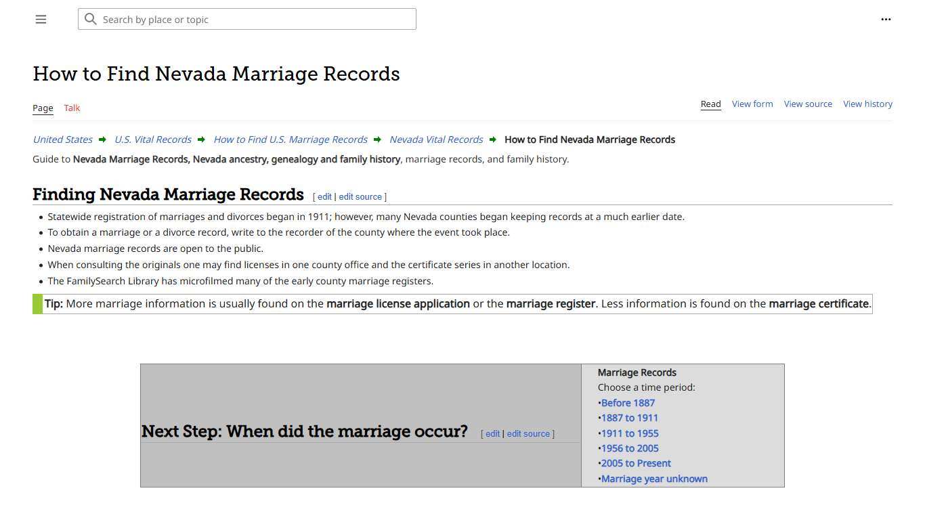Select the Before 1887 time period

(628, 402)
